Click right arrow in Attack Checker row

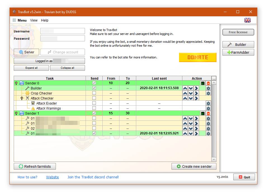click(196, 98)
